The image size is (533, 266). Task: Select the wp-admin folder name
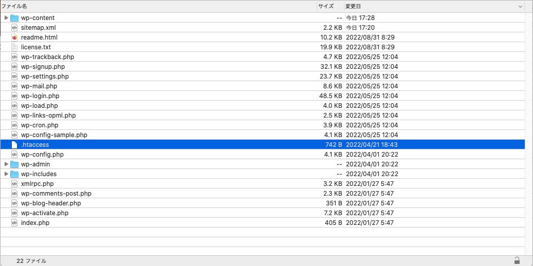(35, 164)
